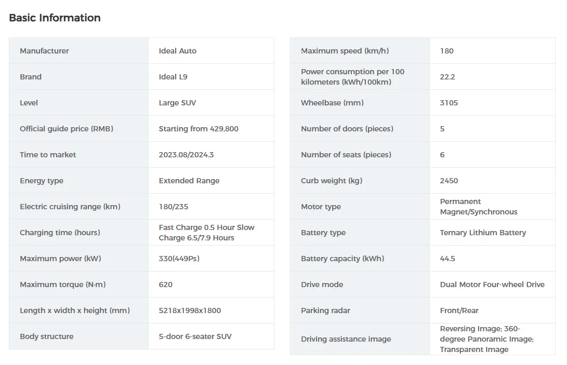Select the Manufacturer label cell
Viewport: 567px width, 365px height.
(44, 51)
